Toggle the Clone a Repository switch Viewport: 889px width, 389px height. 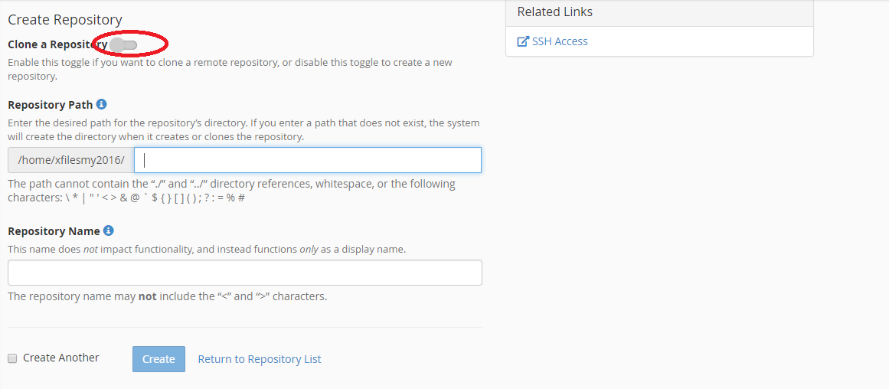click(x=123, y=45)
